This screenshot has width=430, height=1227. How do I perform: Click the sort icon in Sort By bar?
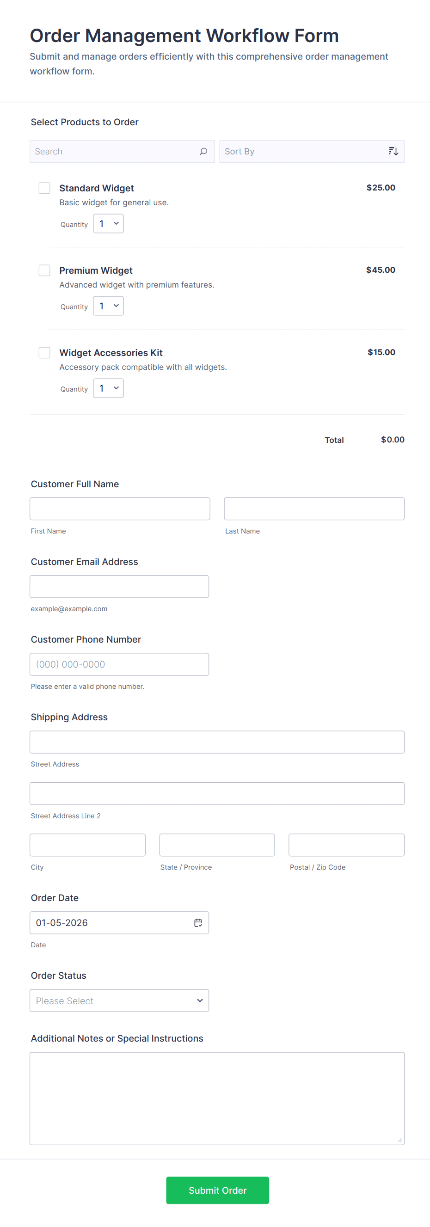[393, 151]
